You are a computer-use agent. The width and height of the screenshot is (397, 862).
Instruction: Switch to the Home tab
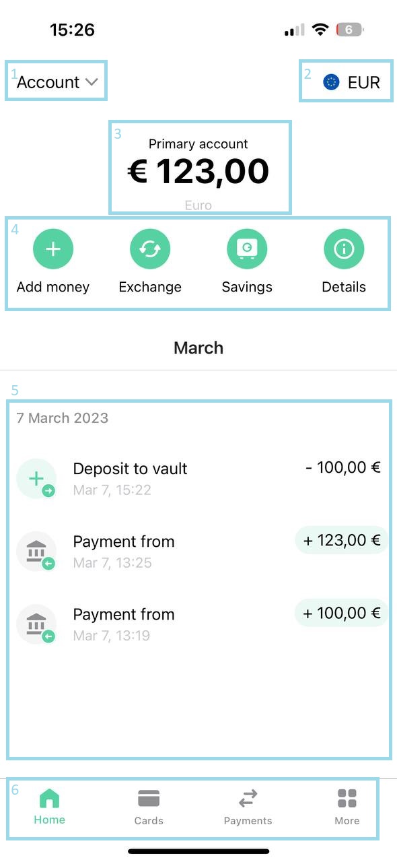(50, 807)
